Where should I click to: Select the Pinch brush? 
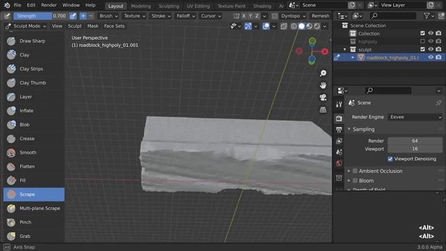34,222
